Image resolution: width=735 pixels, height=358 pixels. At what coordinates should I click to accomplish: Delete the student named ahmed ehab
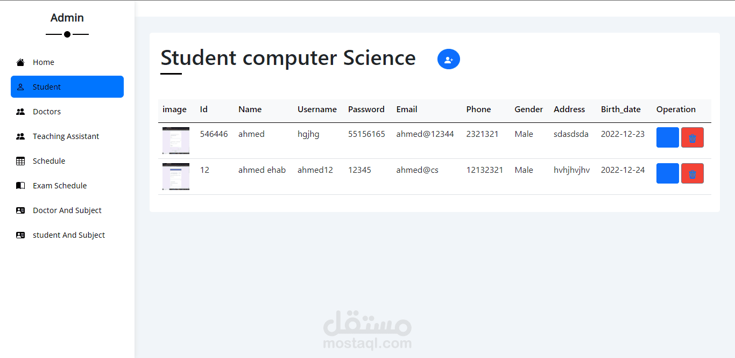pyautogui.click(x=692, y=173)
